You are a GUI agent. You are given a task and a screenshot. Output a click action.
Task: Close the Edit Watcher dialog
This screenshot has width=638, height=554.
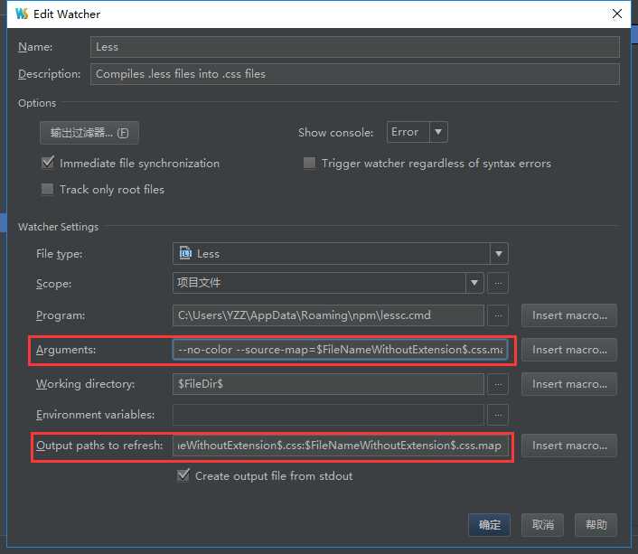617,14
